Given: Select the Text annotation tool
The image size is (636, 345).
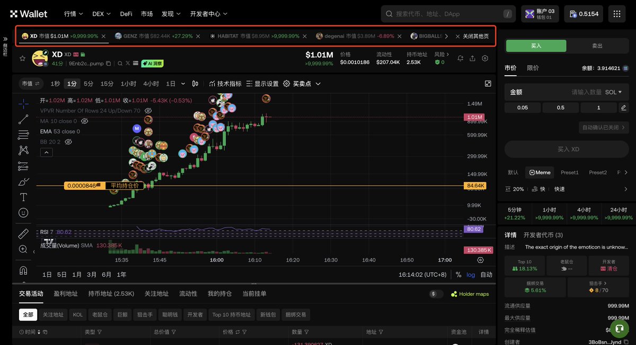Looking at the screenshot, I should [23, 197].
